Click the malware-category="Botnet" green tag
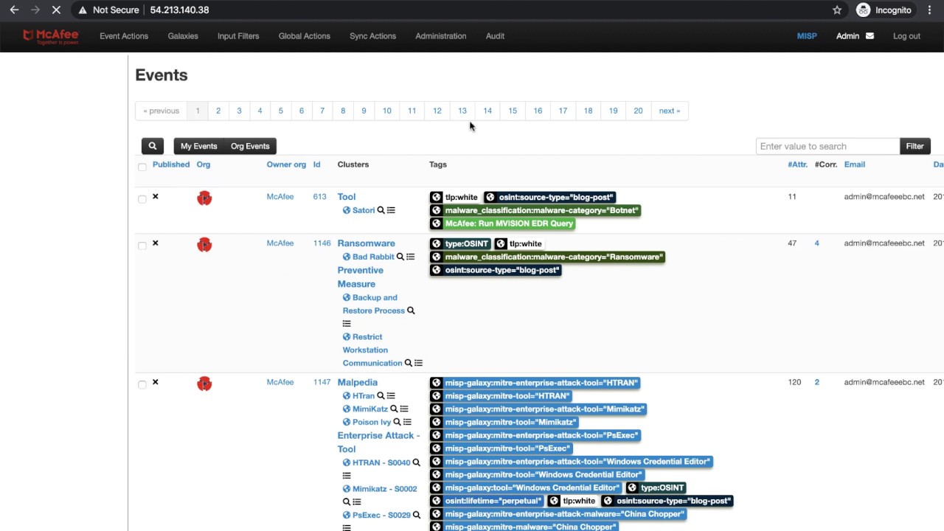944x531 pixels. [x=535, y=210]
